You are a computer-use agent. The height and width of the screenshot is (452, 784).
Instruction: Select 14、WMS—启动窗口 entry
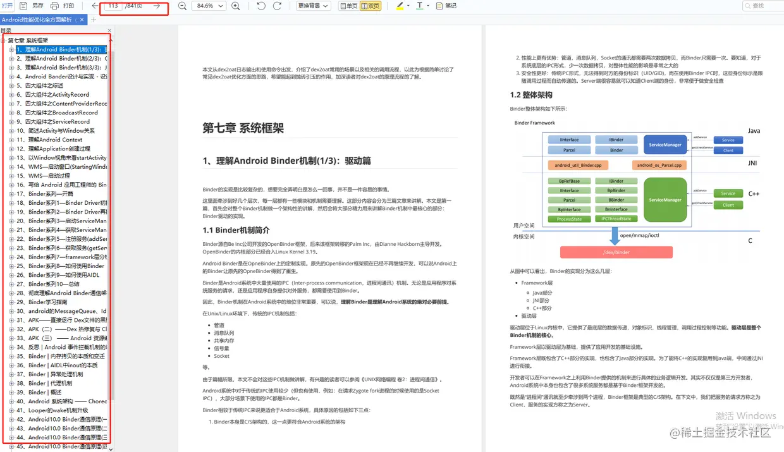[x=62, y=167]
